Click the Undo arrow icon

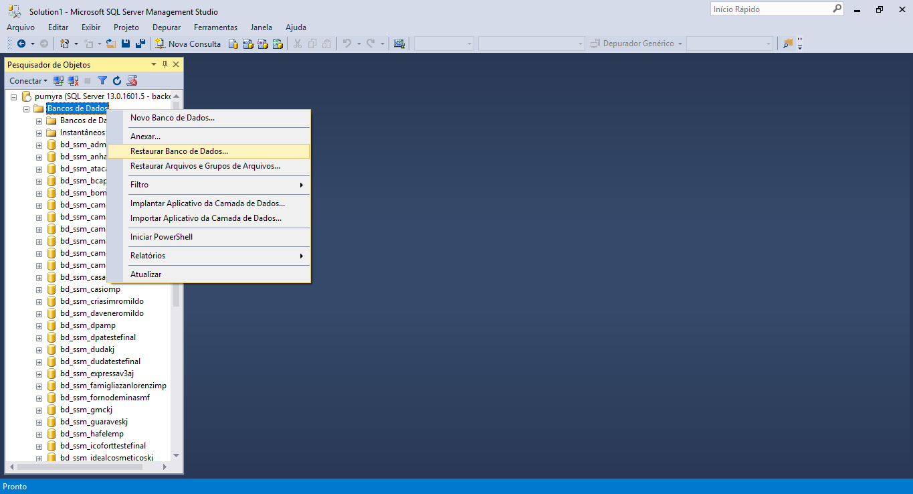click(347, 44)
